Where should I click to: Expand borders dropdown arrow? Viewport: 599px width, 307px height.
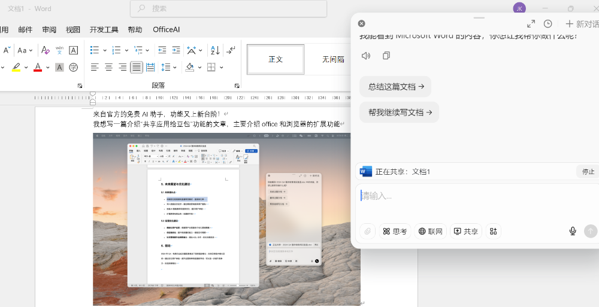tap(221, 68)
